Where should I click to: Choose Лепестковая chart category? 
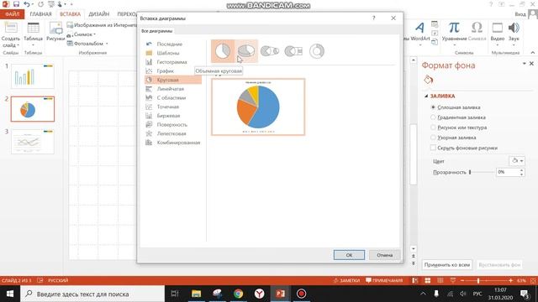pyautogui.click(x=171, y=133)
